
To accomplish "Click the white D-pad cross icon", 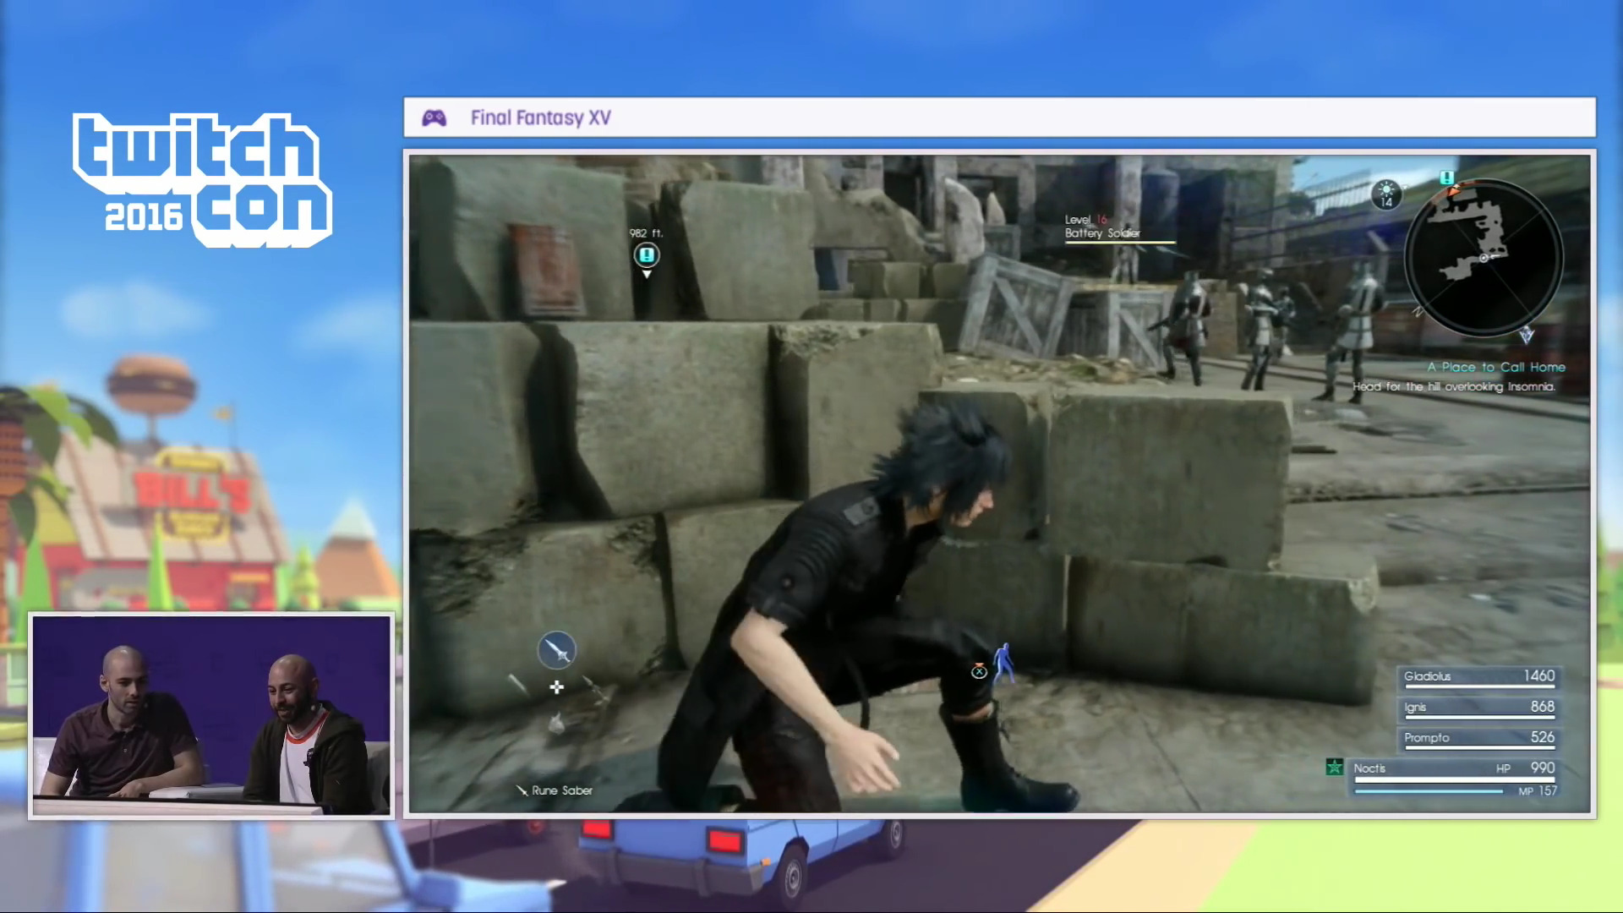I will (556, 687).
